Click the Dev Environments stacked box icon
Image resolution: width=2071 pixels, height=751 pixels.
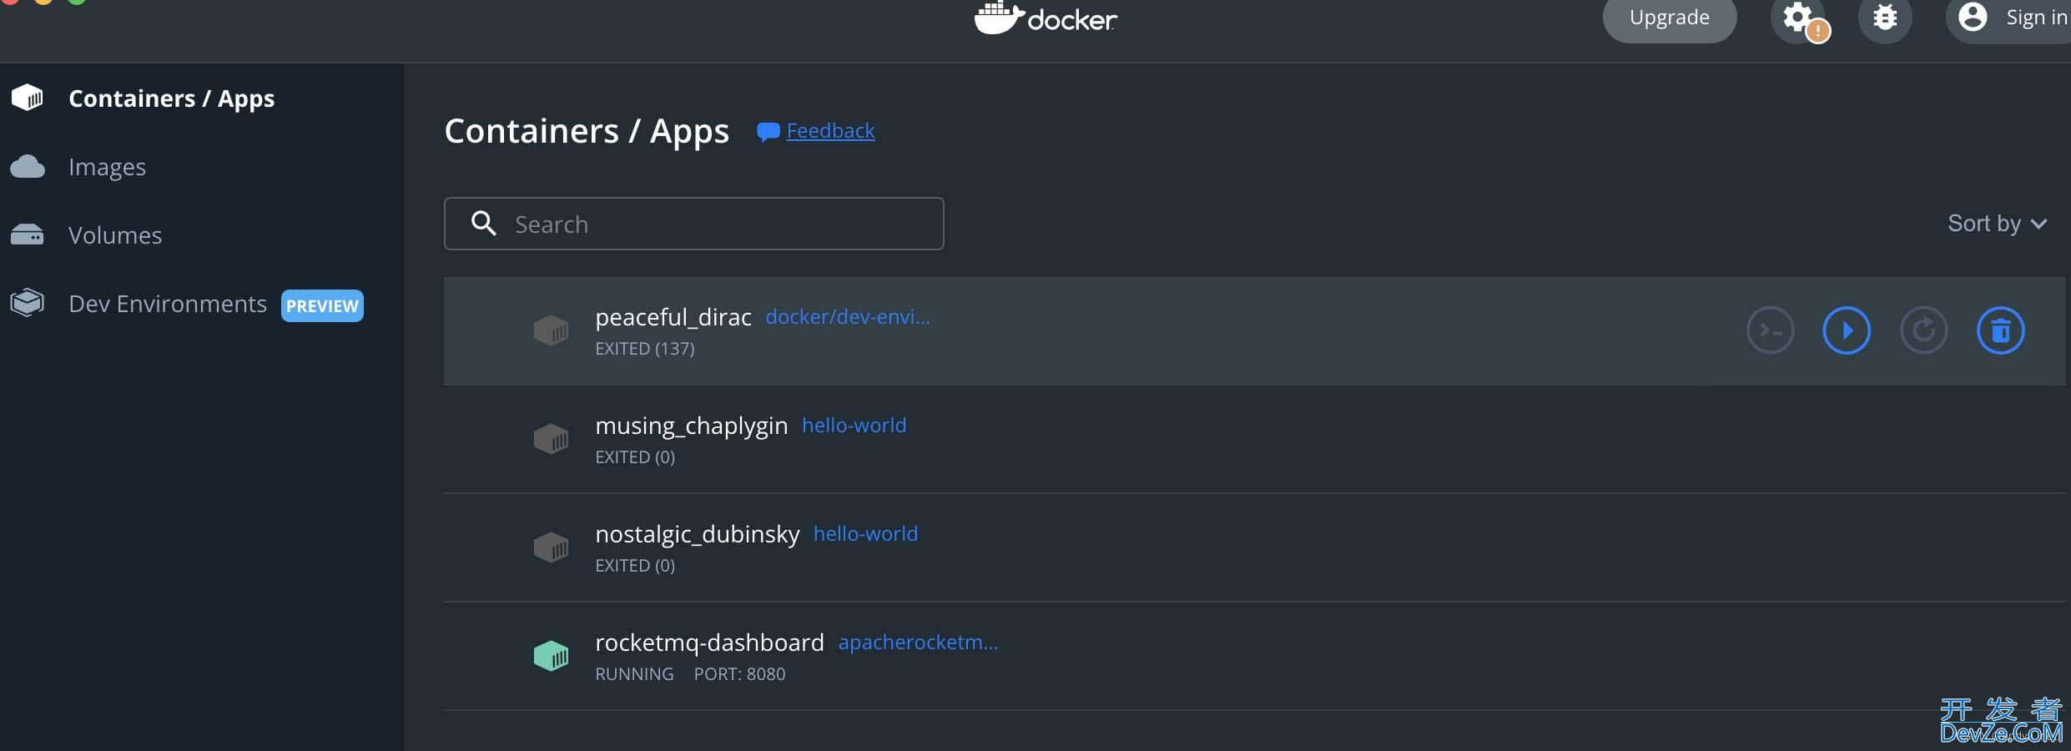click(28, 302)
